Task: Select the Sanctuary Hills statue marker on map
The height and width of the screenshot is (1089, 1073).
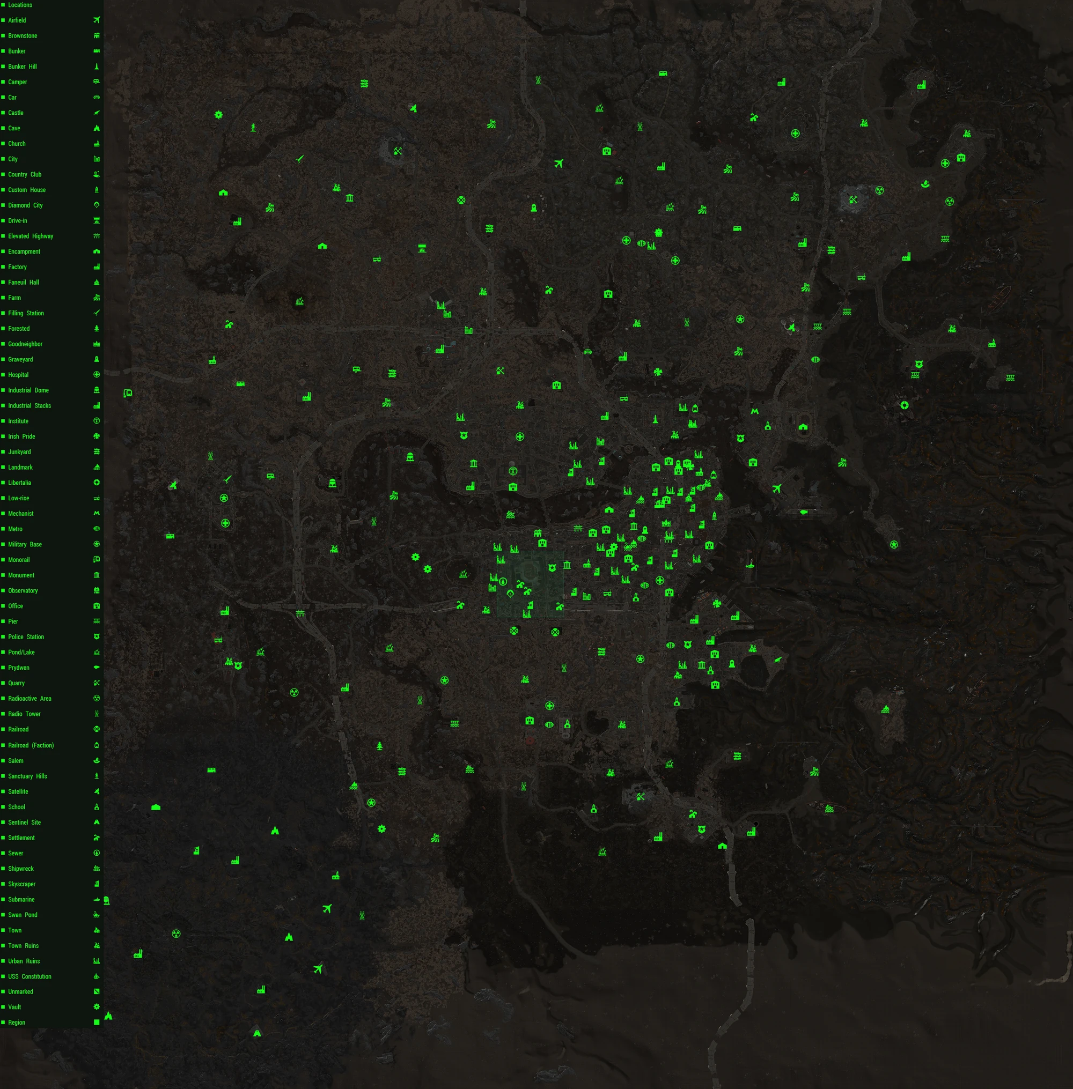Action: point(253,128)
